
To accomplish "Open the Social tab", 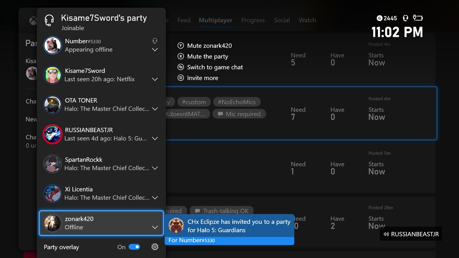I will point(282,20).
